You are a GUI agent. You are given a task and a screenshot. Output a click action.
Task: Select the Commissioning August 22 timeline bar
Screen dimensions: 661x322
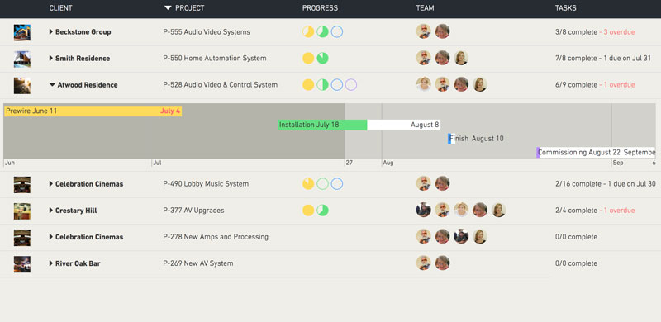596,152
